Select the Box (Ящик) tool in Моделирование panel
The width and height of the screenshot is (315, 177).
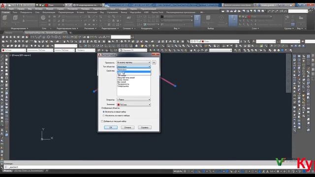pyautogui.click(x=5, y=19)
